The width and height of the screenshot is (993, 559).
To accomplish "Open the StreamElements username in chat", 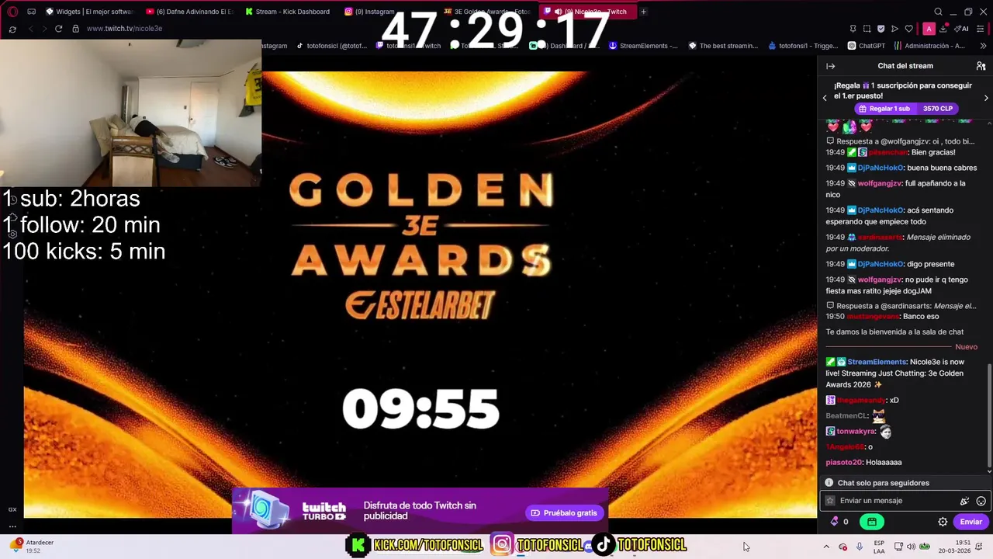I will point(877,362).
